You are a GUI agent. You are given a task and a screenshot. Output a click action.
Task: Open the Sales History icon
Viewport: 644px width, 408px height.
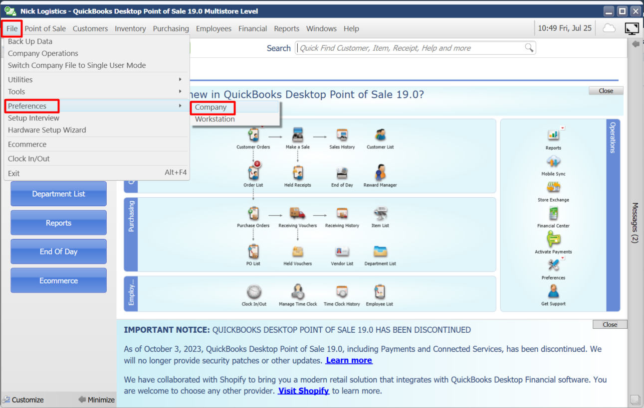[342, 135]
